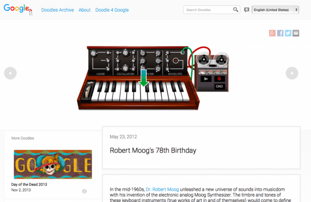Share doodle on Facebook
This screenshot has width=311, height=202.
pyautogui.click(x=280, y=33)
